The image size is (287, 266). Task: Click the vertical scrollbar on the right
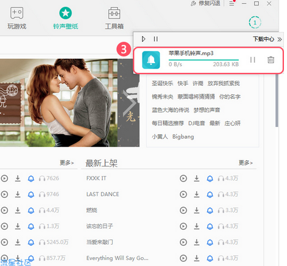click(277, 100)
